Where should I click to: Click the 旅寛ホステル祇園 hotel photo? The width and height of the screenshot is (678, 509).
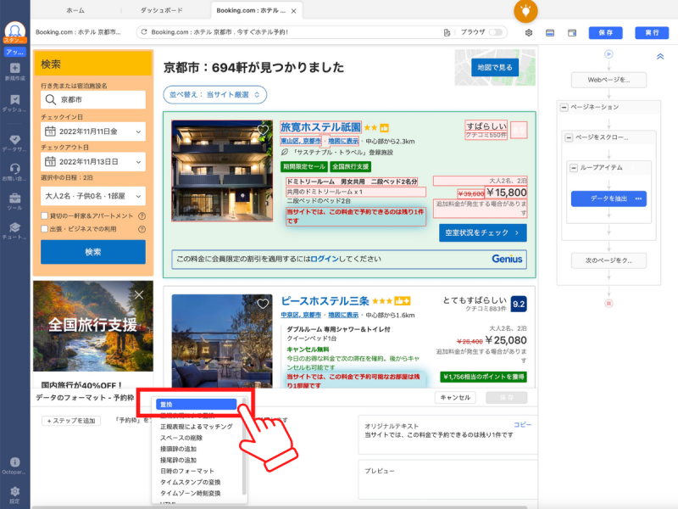pos(222,171)
